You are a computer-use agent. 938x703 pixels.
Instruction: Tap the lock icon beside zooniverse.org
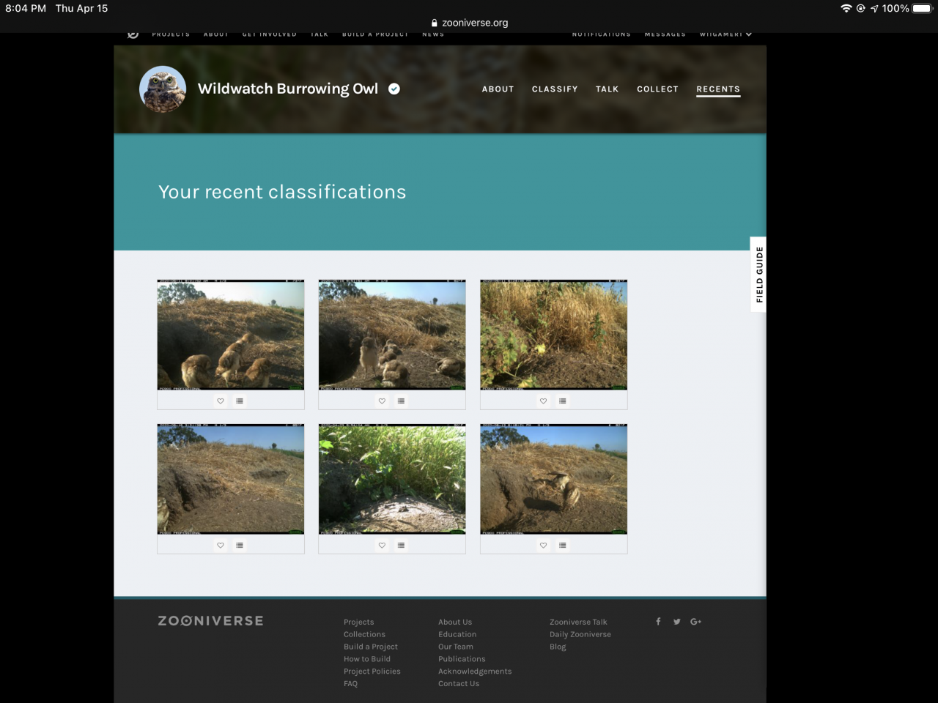click(435, 23)
